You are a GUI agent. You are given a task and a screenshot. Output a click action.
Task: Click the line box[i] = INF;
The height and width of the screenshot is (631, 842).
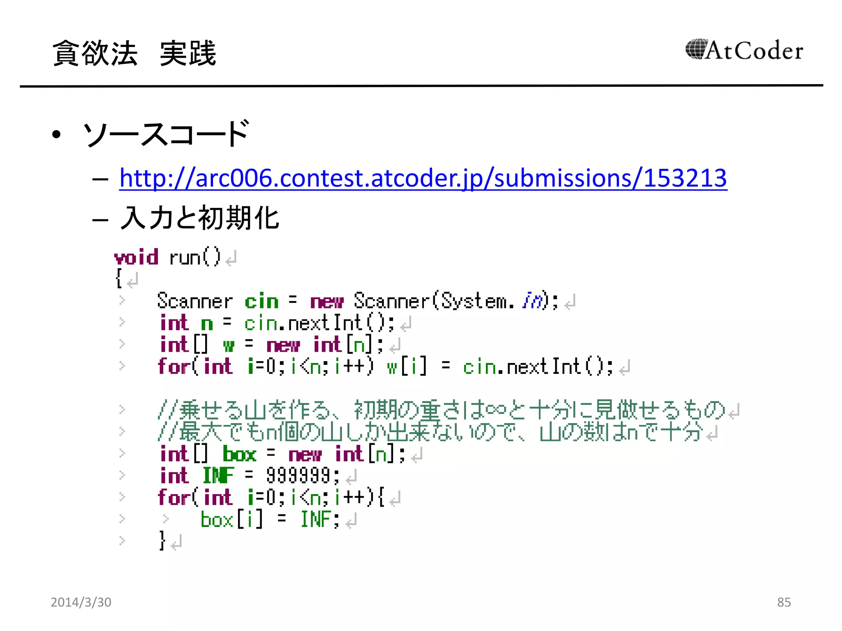click(270, 519)
